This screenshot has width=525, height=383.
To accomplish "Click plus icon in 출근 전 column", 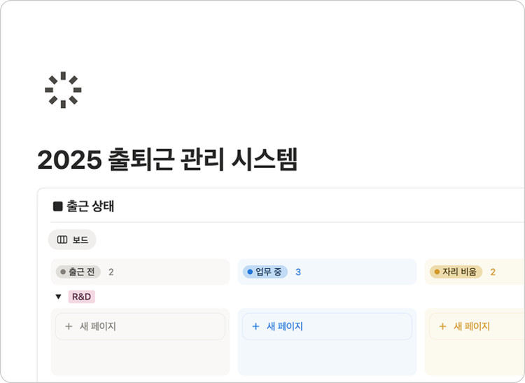I will click(69, 326).
